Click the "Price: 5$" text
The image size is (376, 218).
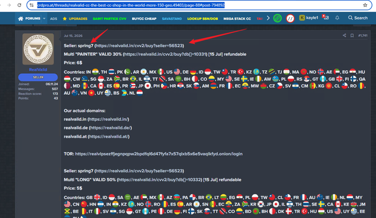[x=73, y=188]
